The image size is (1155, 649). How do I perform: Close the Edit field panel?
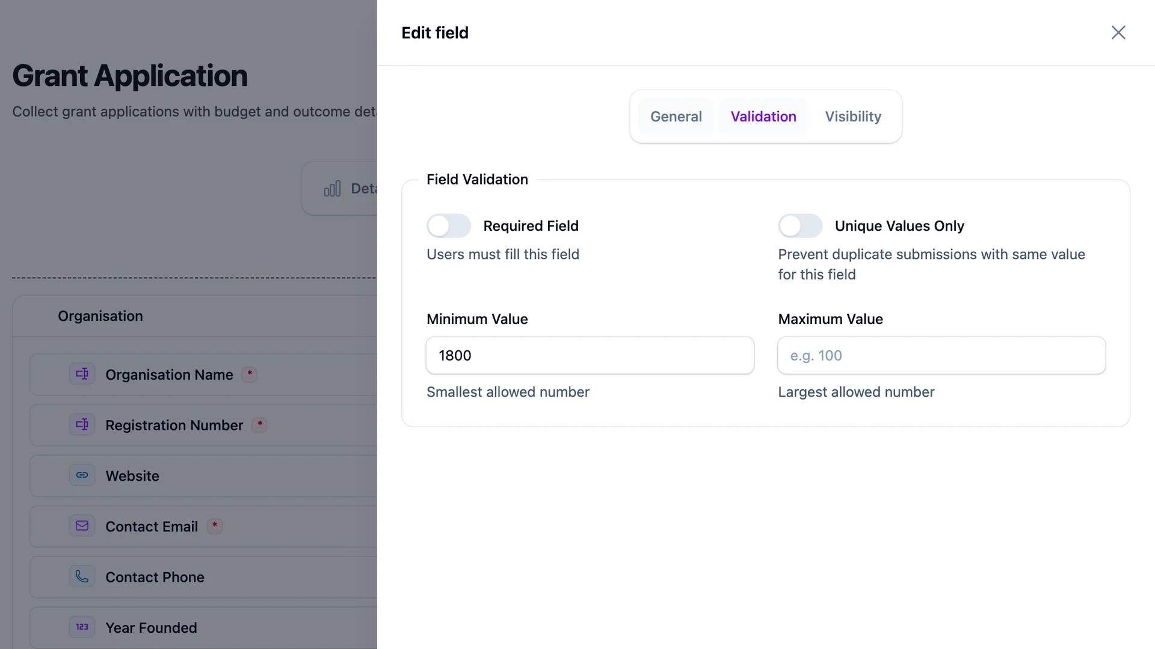tap(1118, 32)
